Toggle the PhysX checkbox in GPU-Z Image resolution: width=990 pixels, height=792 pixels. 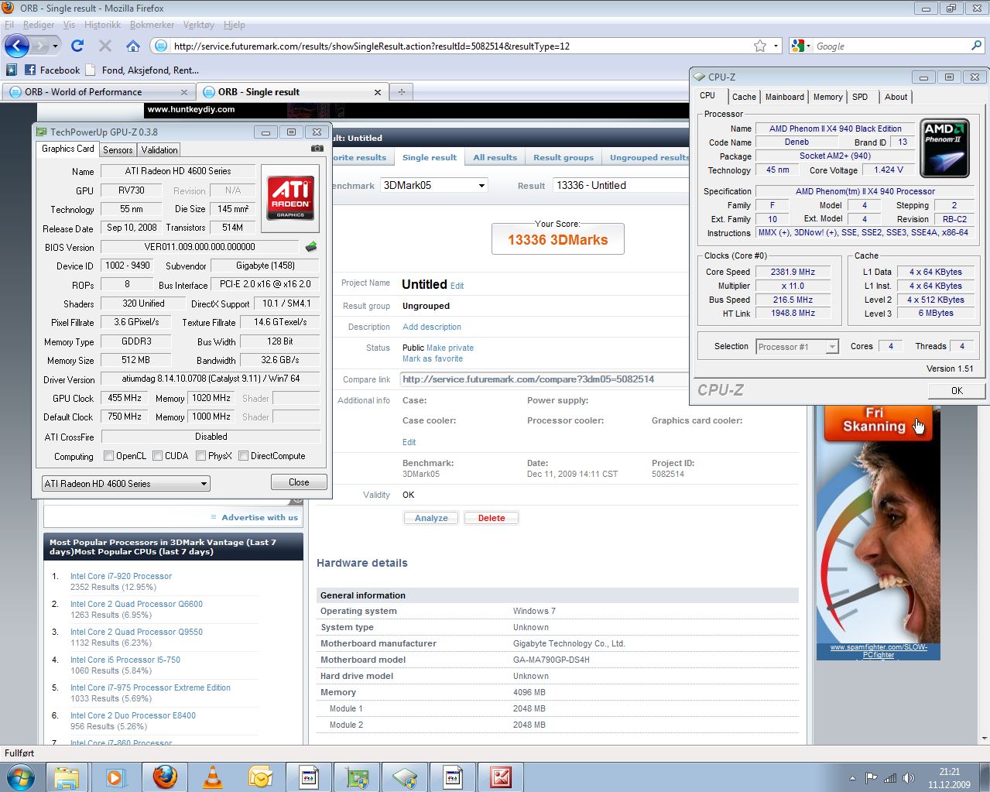point(201,456)
